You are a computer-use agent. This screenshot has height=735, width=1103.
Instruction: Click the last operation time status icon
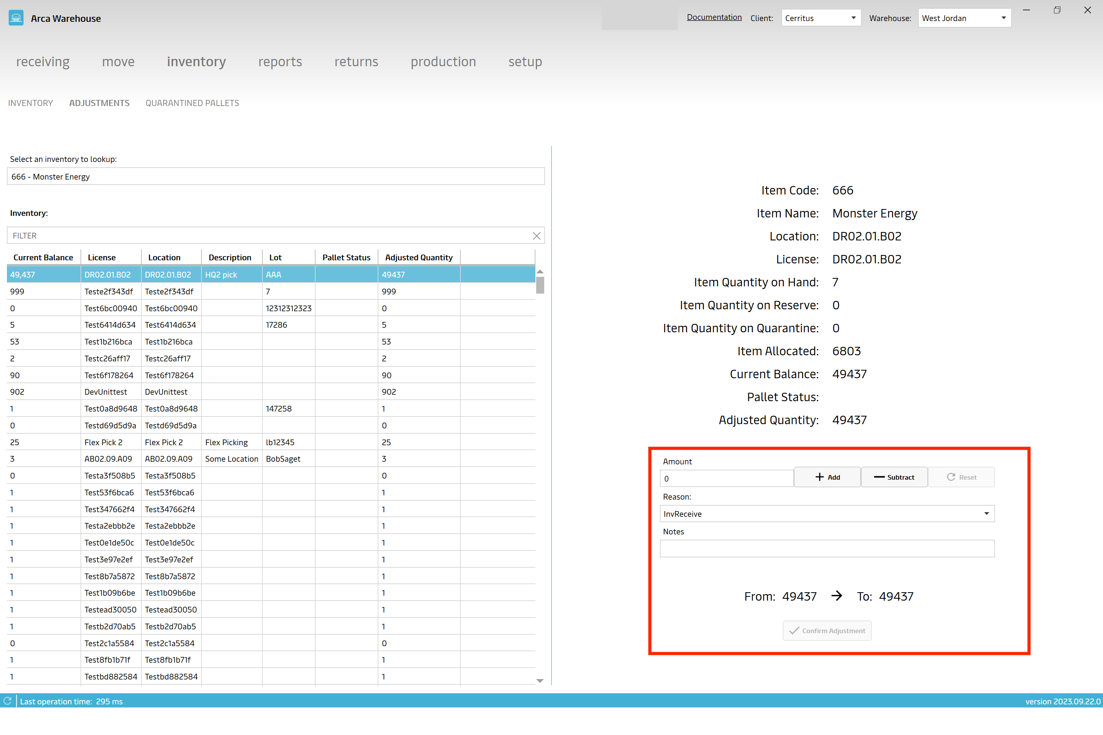pos(8,701)
